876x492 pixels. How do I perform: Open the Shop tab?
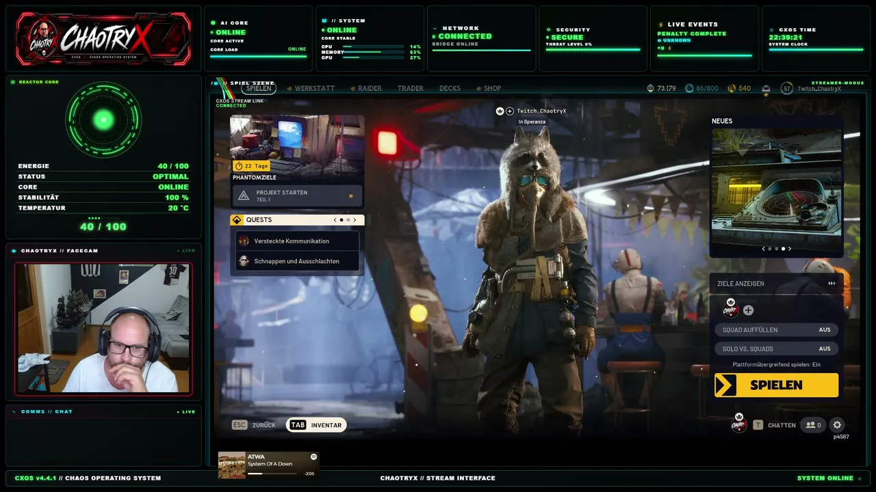493,88
